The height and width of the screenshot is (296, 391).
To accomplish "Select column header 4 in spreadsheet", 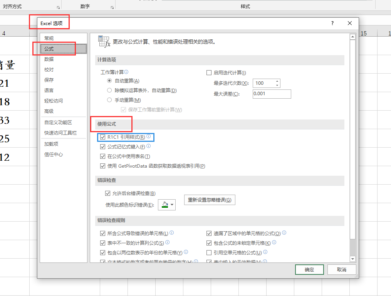I will pyautogui.click(x=4, y=33).
